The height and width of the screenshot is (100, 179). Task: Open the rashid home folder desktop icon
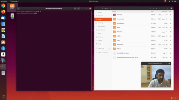pyautogui.click(x=12, y=7)
